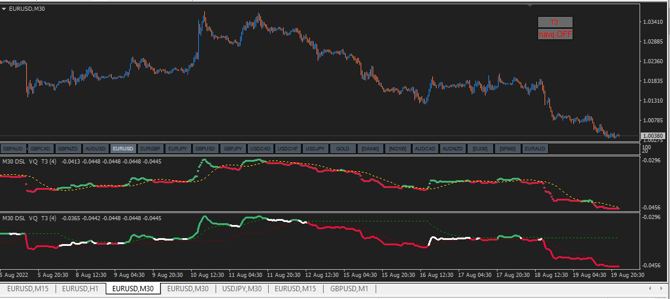
Task: Click the USDJPY symbol button
Action: pyautogui.click(x=315, y=149)
